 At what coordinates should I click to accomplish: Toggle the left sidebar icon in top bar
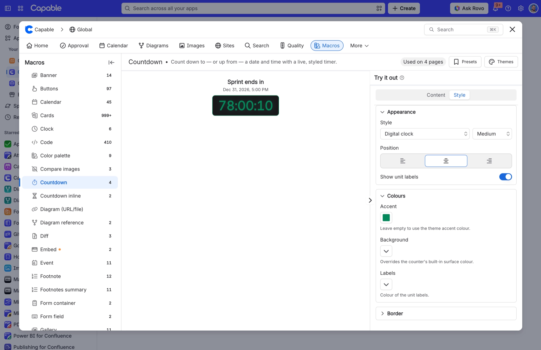tap(8, 8)
